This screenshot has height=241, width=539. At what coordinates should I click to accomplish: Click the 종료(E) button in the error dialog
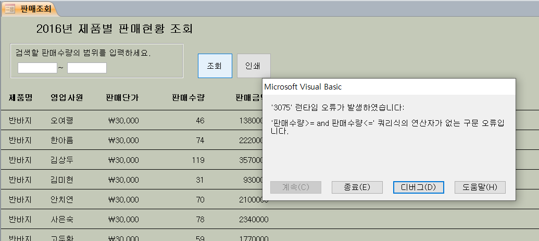pyautogui.click(x=357, y=187)
